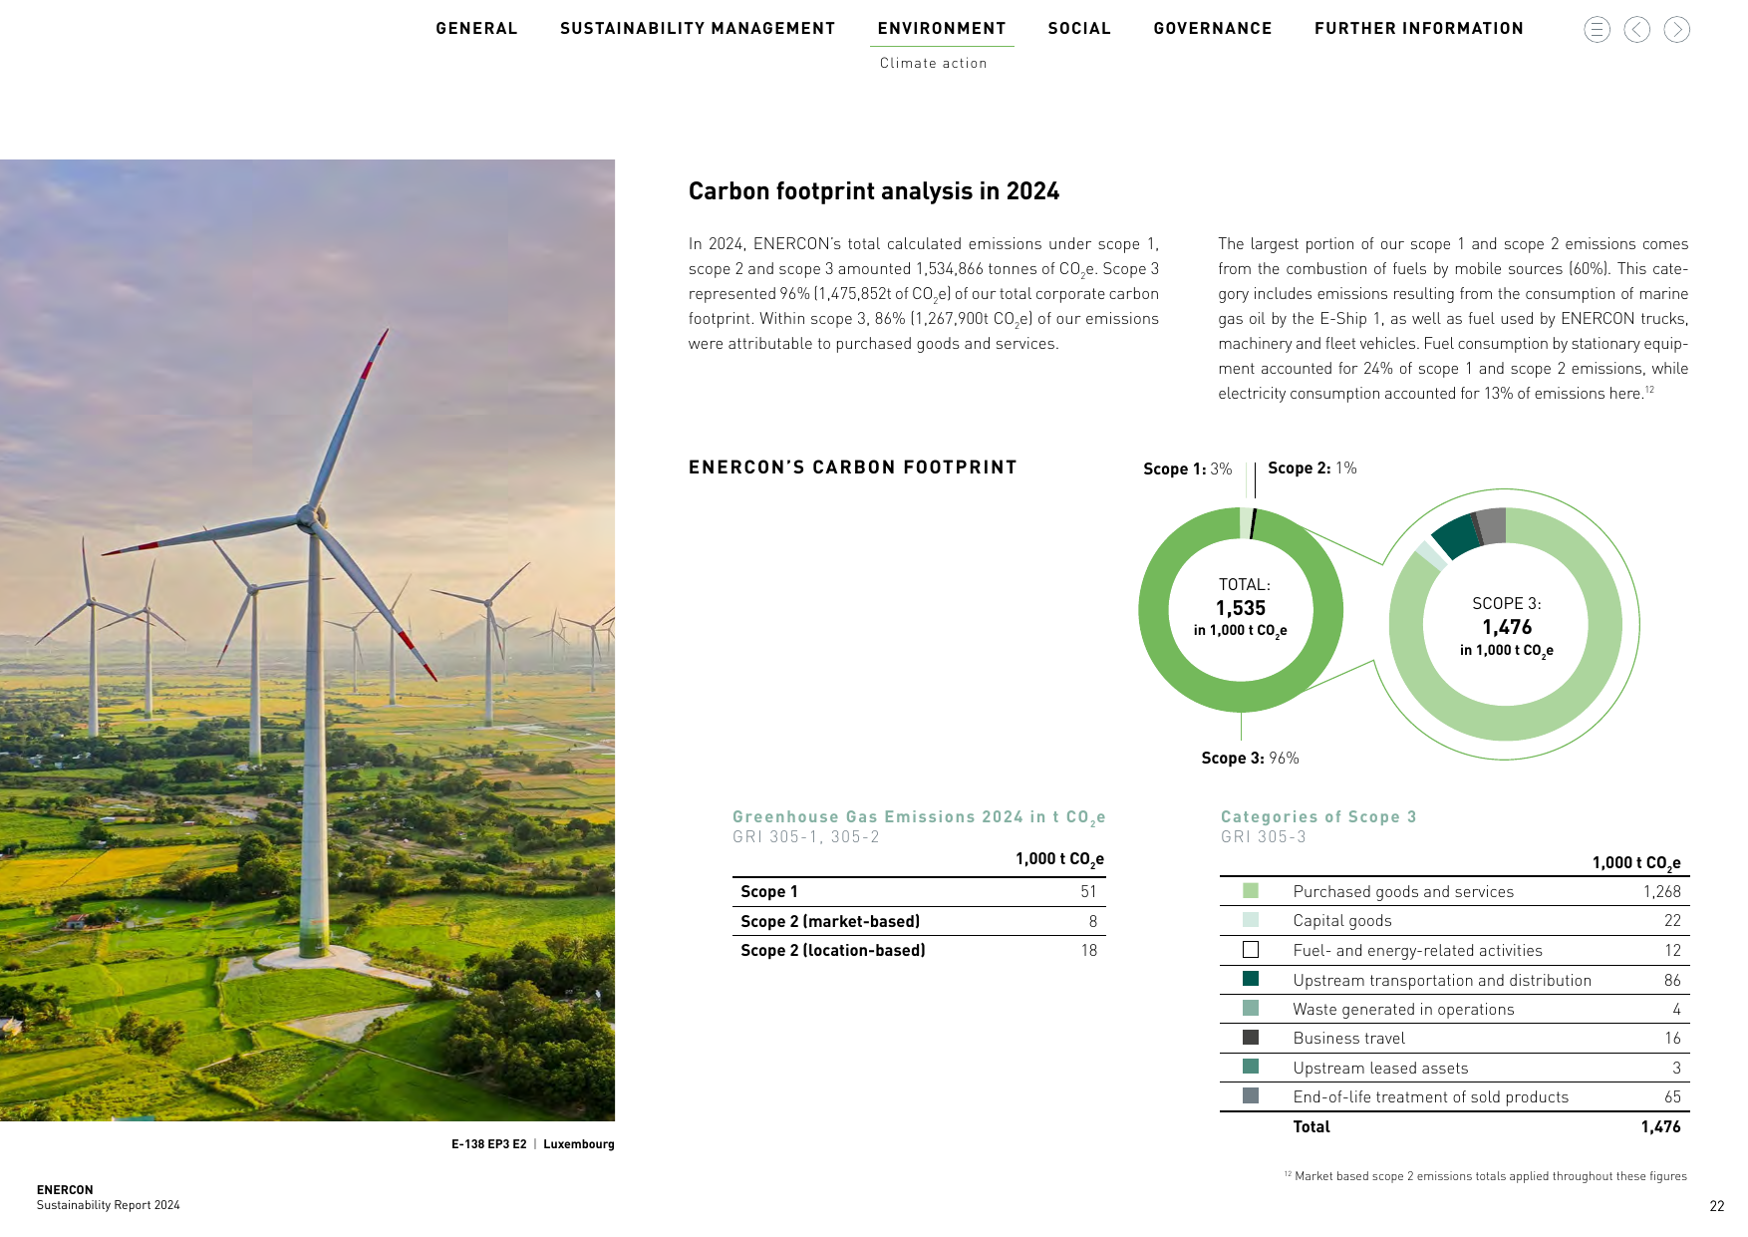Click the Upstream transportation color swatch

[x=1251, y=979]
